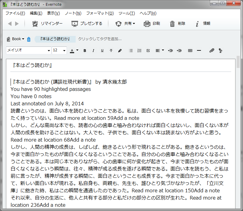The height and width of the screenshot is (211, 243).
Task: Attach a file with the paperclip icon
Action: coord(212,50)
